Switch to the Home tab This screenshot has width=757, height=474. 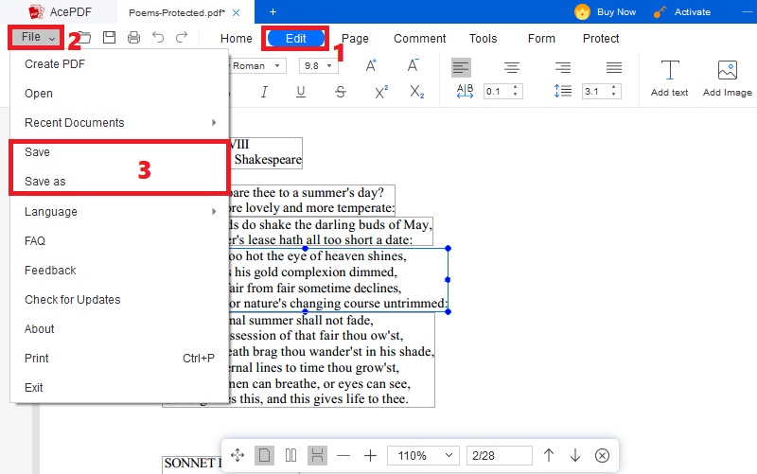point(236,38)
